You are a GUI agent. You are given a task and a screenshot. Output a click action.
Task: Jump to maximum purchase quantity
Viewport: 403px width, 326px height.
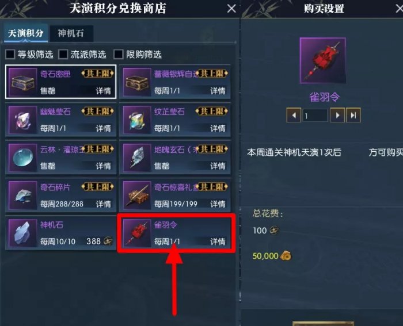coord(353,115)
